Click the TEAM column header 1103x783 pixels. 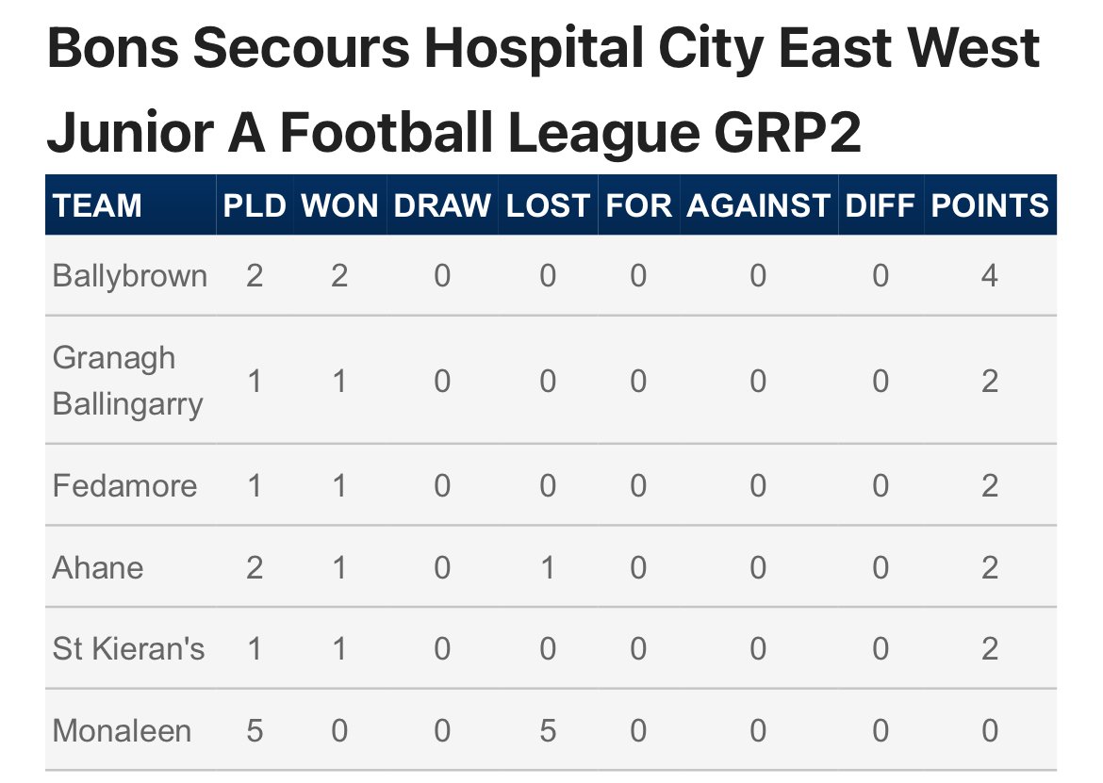(97, 206)
